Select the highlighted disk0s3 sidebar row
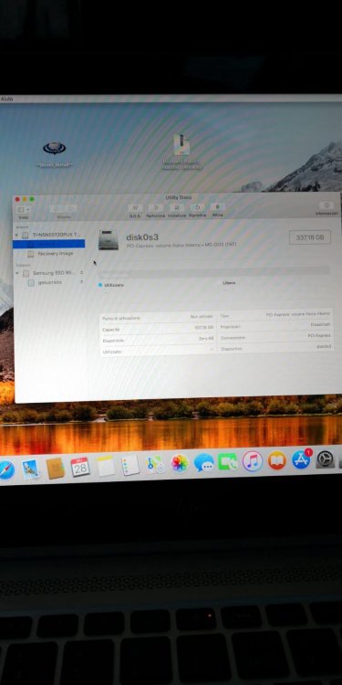This screenshot has height=685, width=342. 49,244
